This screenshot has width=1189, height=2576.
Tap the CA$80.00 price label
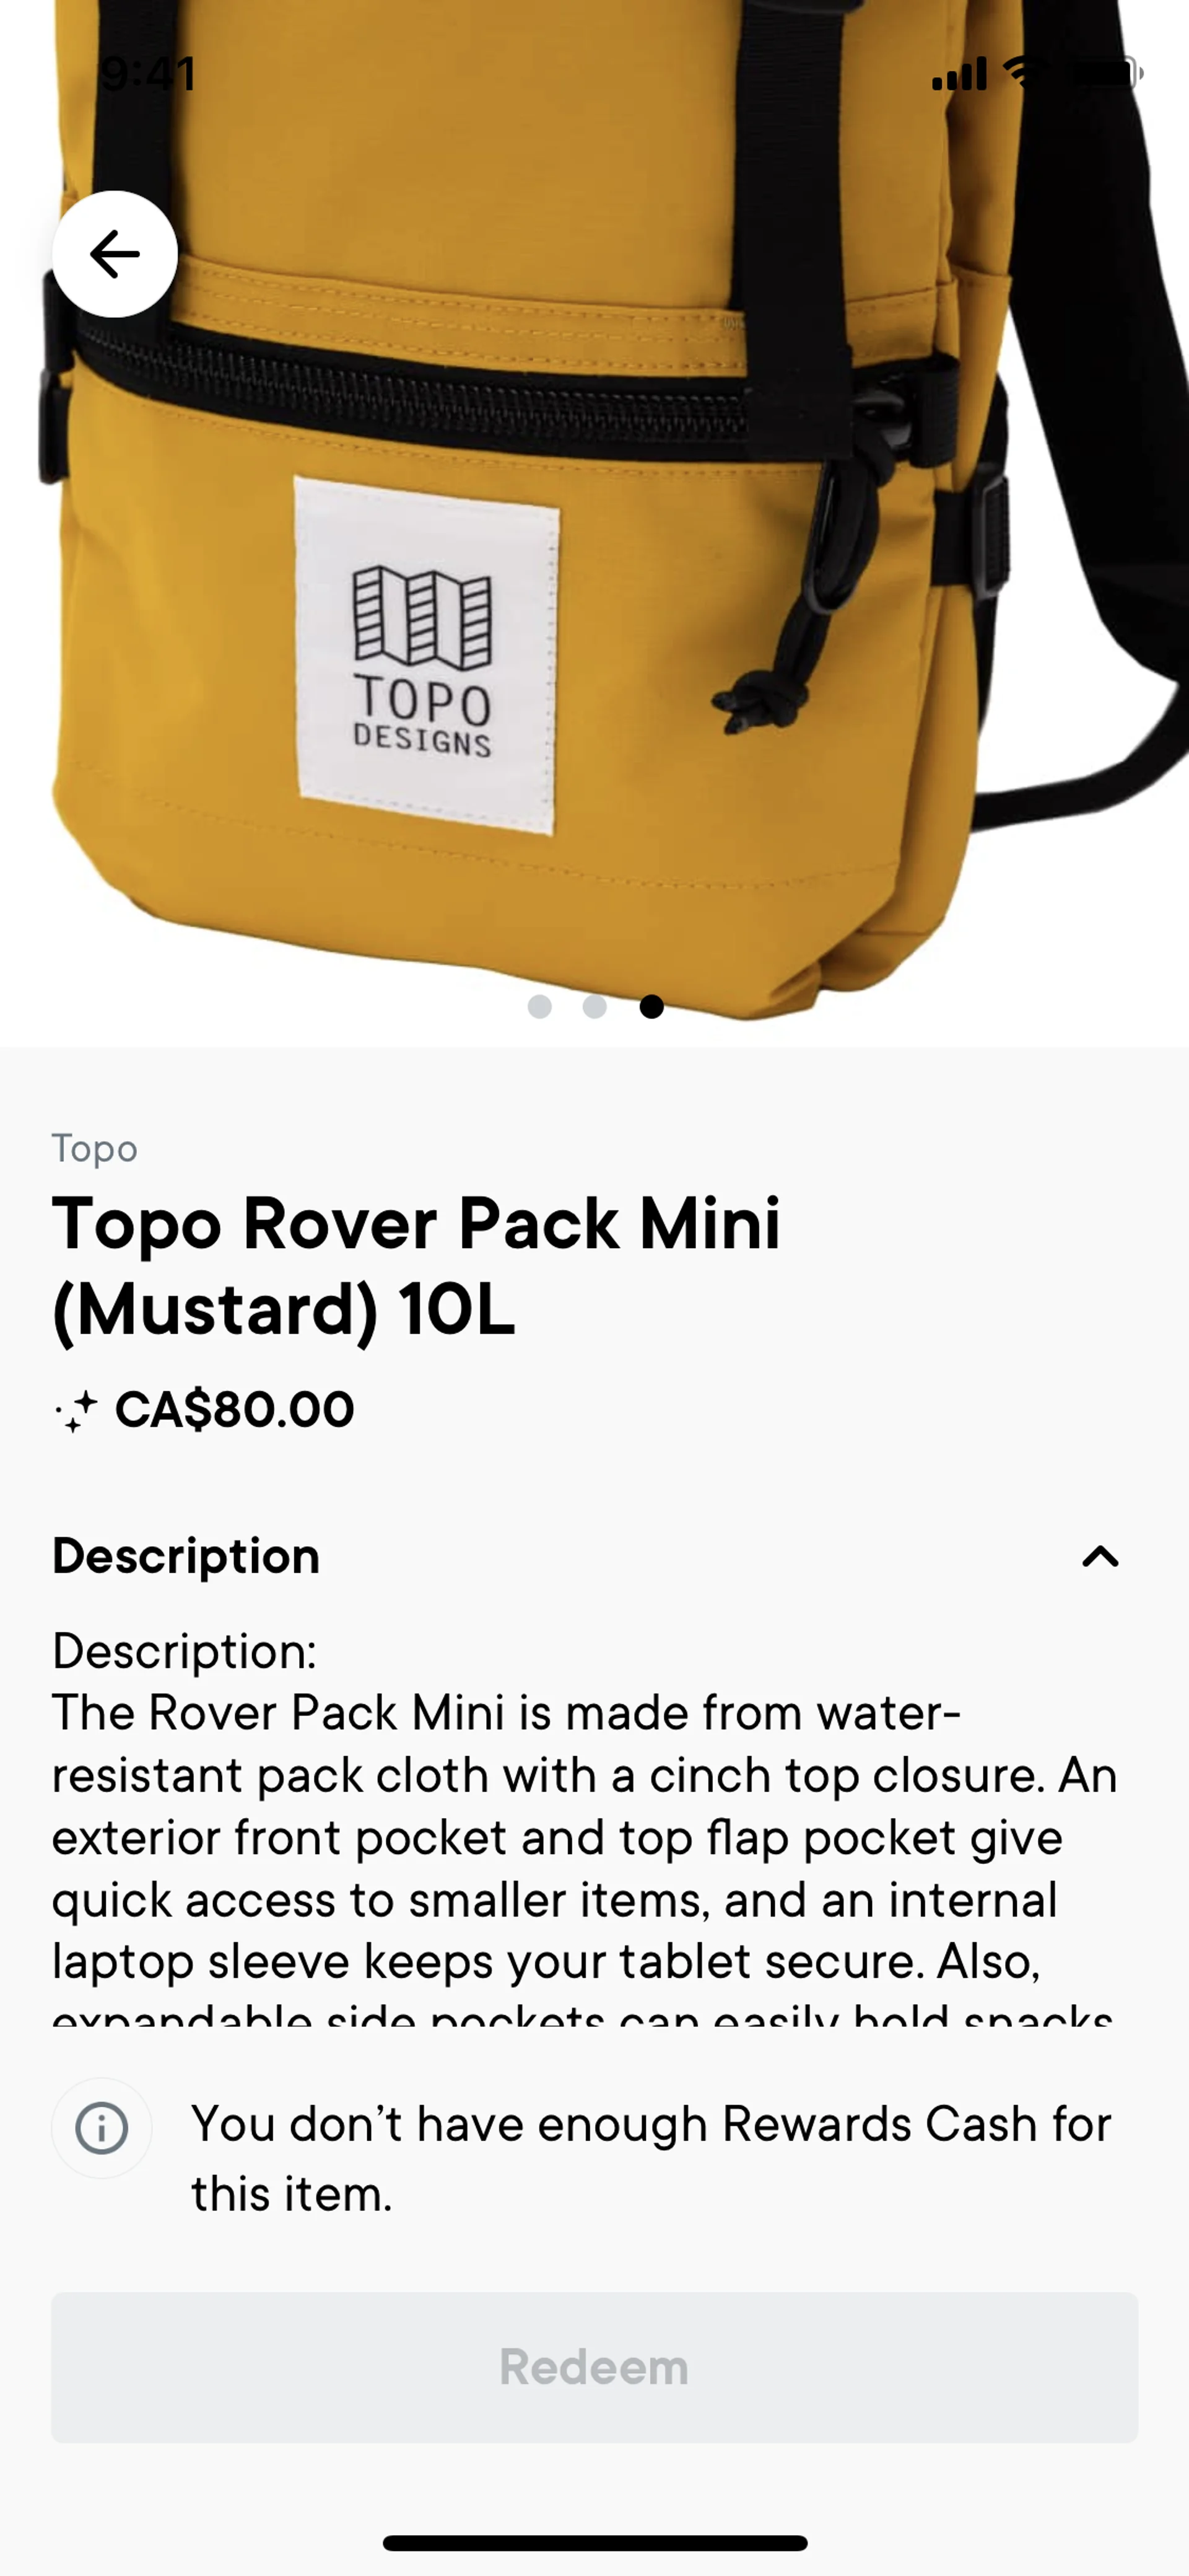coord(235,1409)
